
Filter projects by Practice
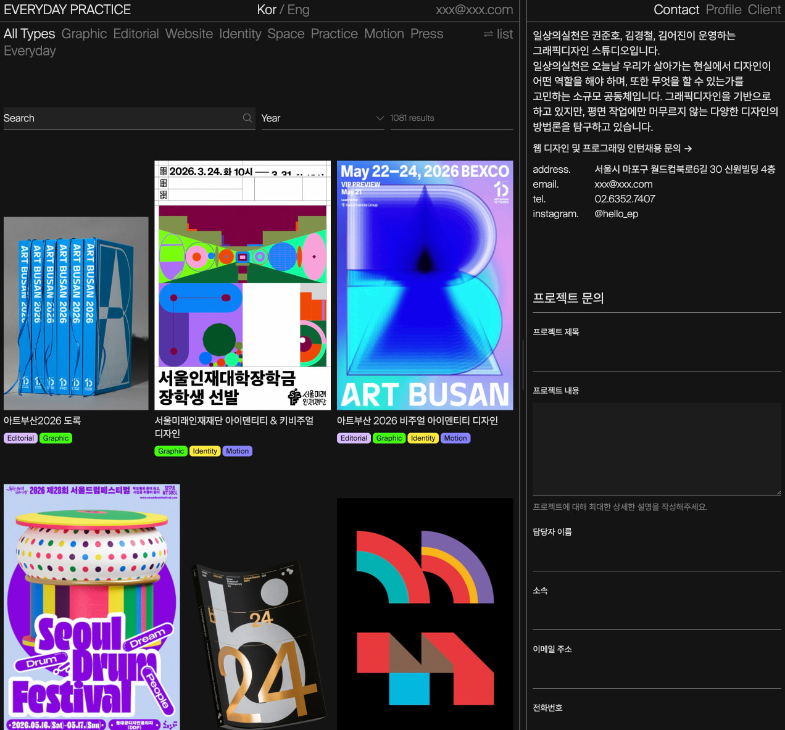point(334,34)
